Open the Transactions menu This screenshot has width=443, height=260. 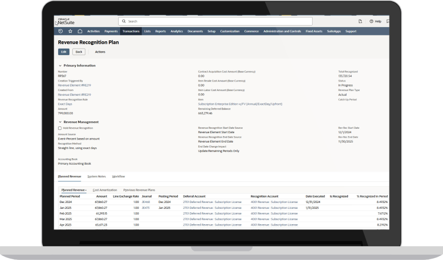pos(131,31)
